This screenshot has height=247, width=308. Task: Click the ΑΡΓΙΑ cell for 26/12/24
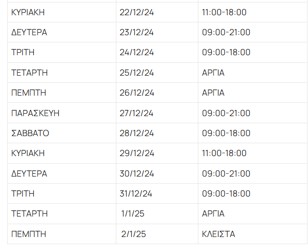[x=213, y=93]
